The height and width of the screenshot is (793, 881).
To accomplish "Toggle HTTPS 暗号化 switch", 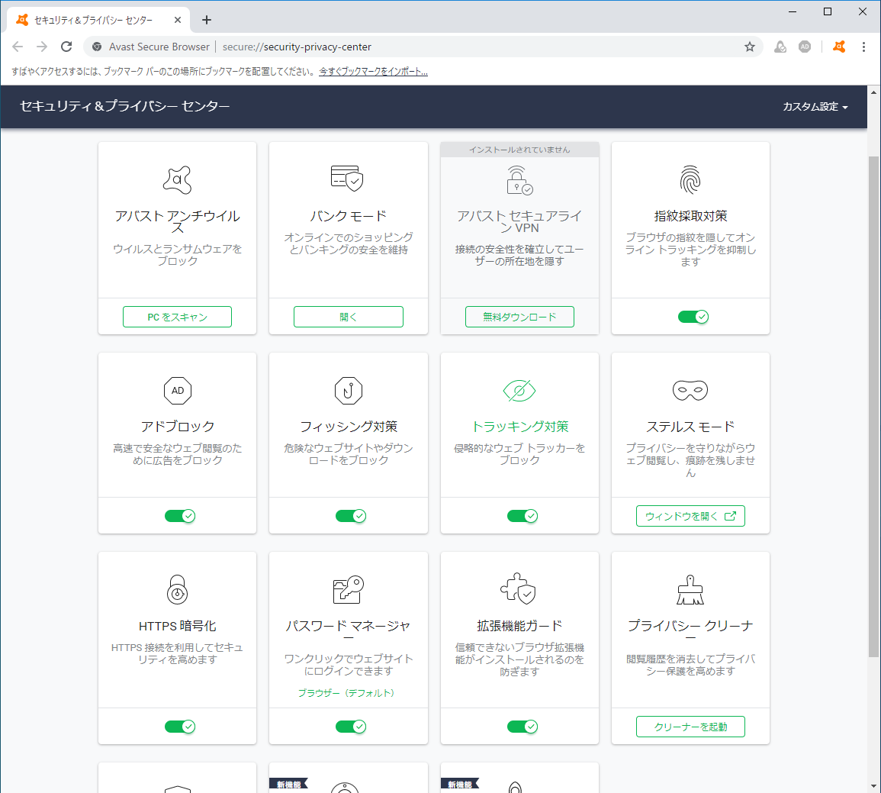I will [x=180, y=727].
